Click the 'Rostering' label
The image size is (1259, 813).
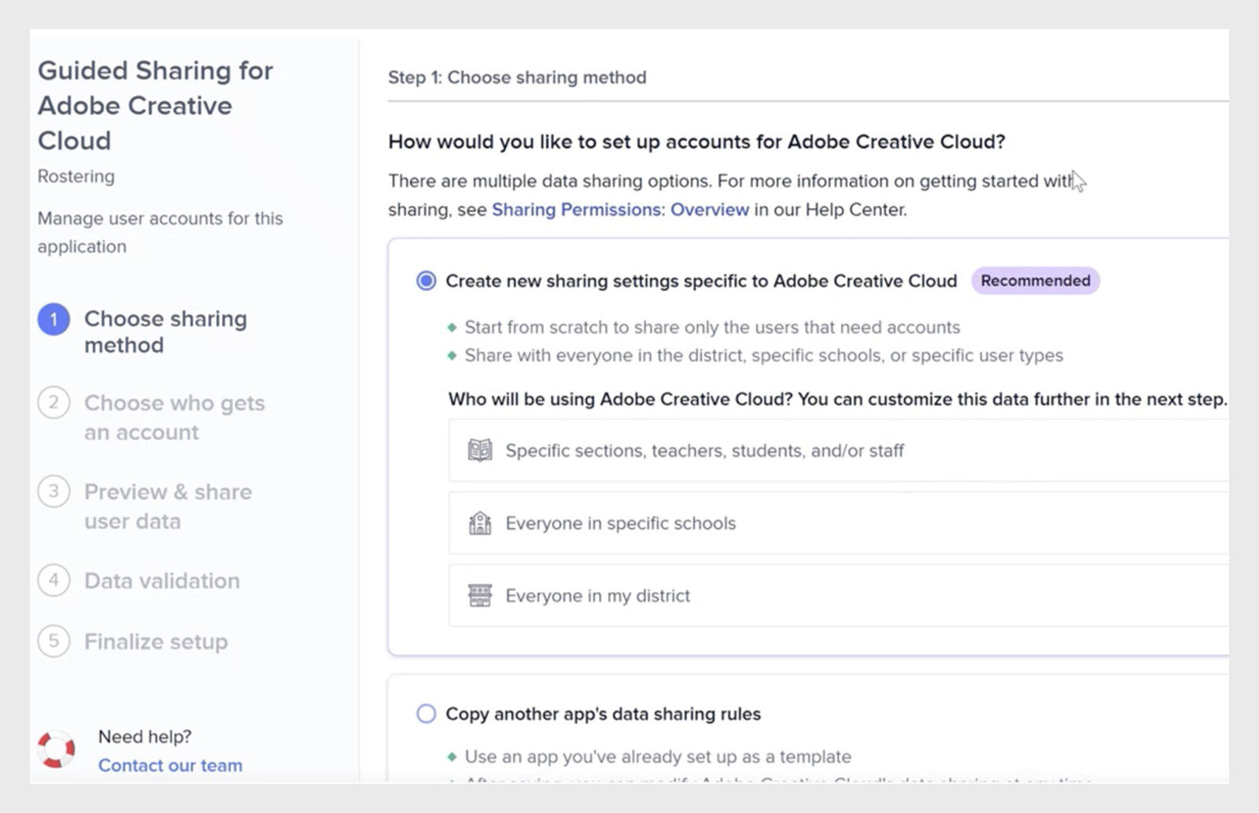coord(76,176)
